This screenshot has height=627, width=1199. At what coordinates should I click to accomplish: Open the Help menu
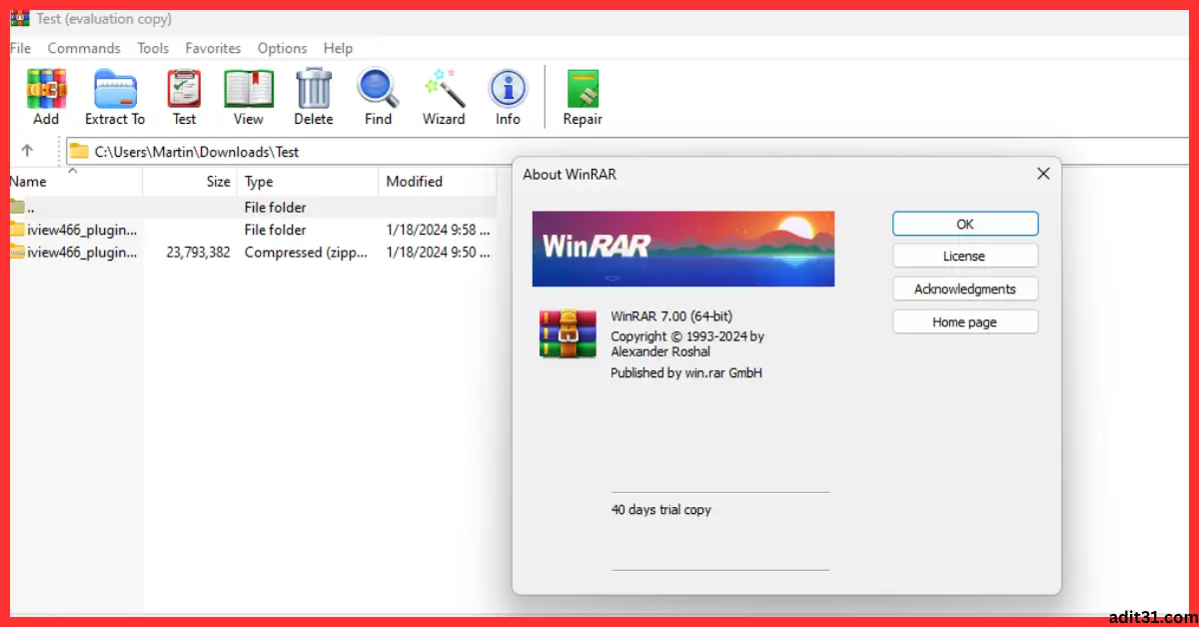[338, 48]
